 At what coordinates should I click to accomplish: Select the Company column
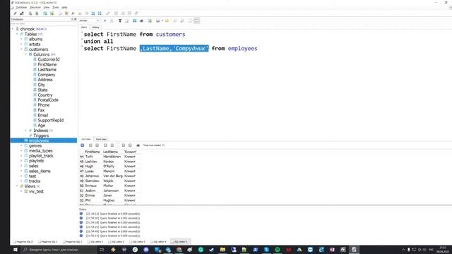[x=46, y=75]
